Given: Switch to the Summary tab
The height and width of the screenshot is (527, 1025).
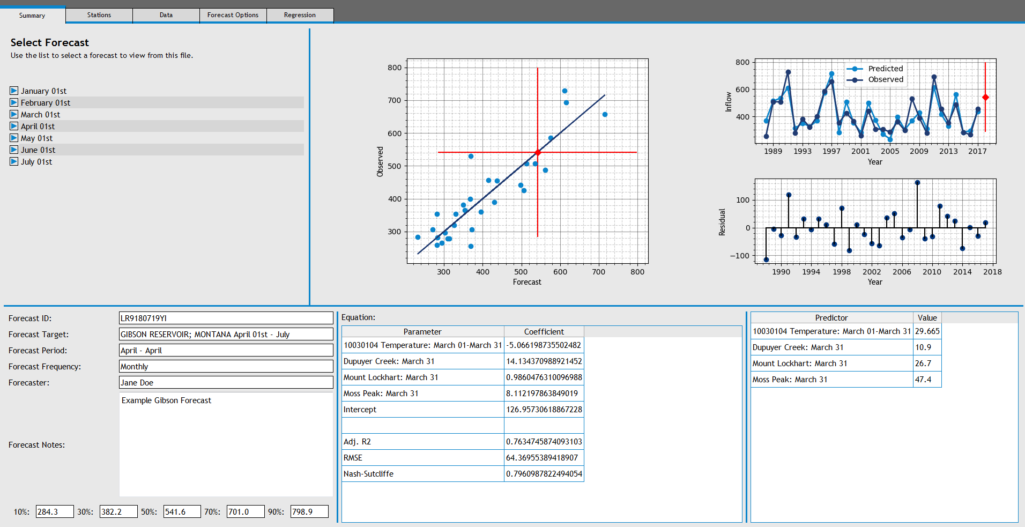Looking at the screenshot, I should tap(32, 15).
